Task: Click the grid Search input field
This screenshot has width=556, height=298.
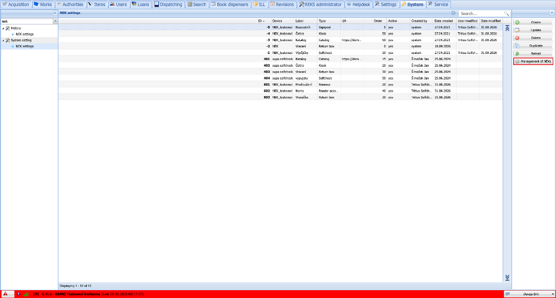Action: click(481, 13)
